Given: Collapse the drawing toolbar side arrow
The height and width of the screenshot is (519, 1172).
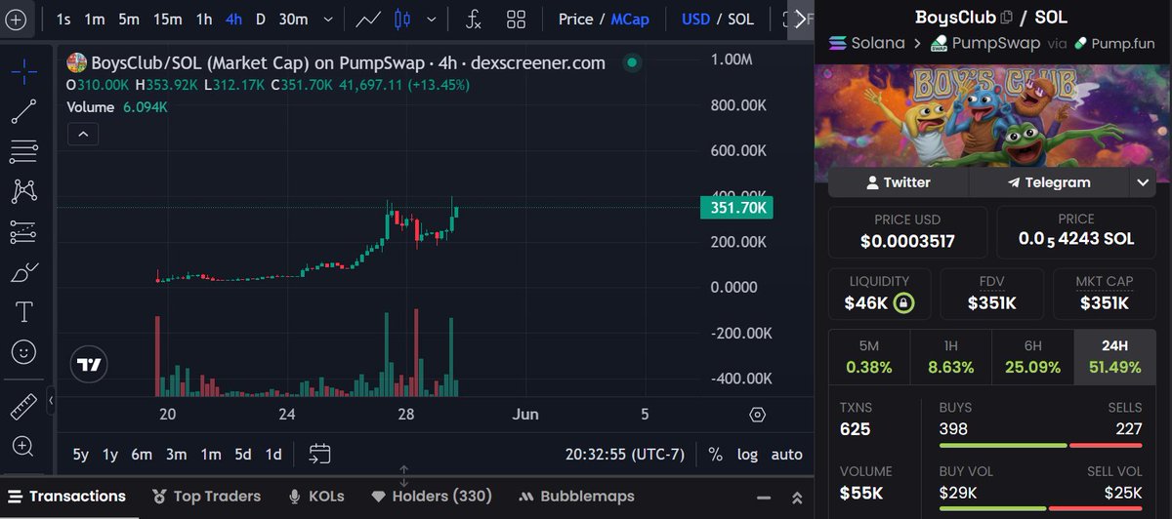Looking at the screenshot, I should (x=51, y=400).
